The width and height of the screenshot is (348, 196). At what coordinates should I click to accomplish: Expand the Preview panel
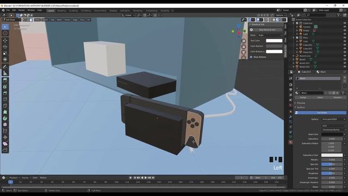point(301,103)
